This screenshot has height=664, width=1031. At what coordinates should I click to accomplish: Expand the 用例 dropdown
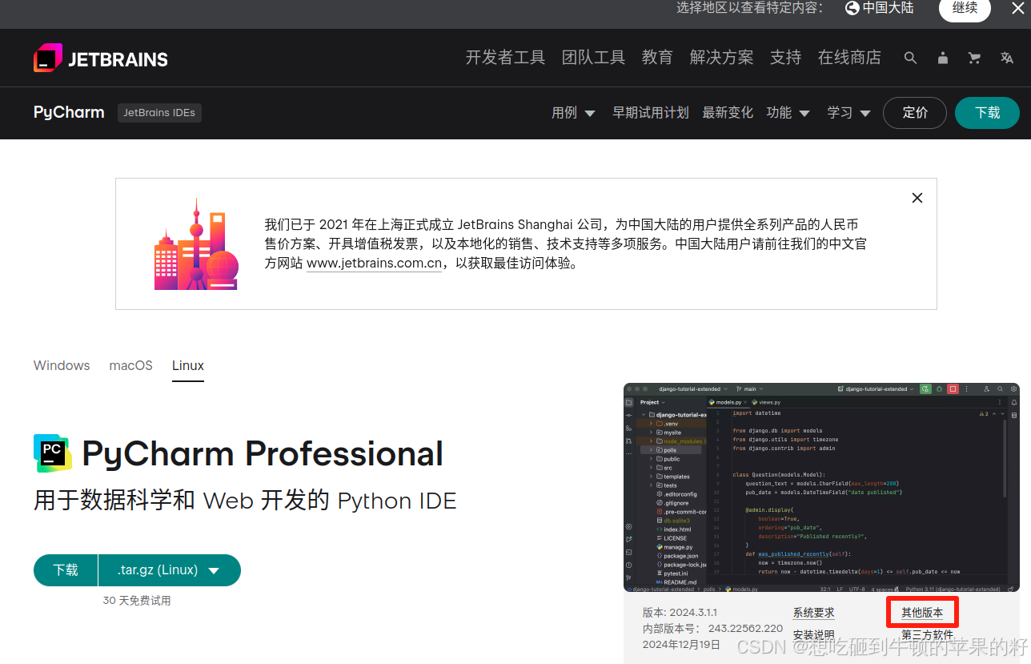click(573, 113)
